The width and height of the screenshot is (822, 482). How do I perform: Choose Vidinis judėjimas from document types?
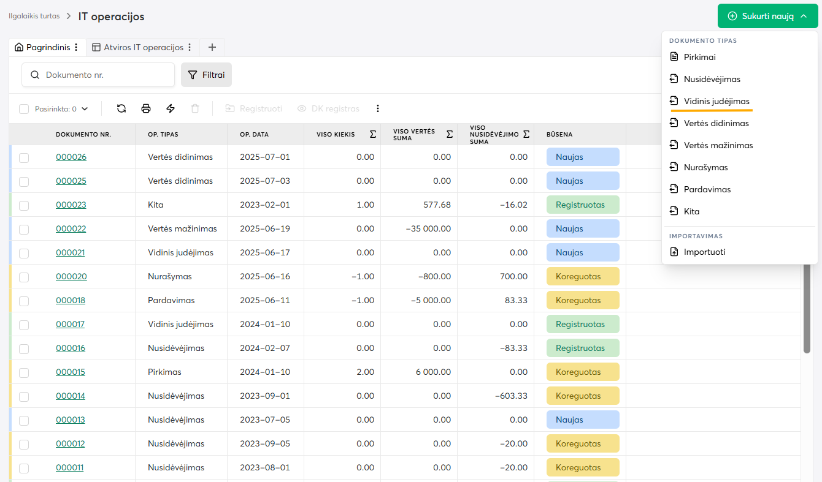716,101
